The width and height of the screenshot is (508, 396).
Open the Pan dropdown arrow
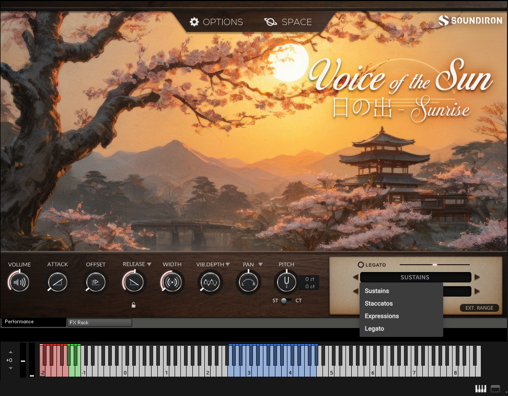tap(260, 265)
